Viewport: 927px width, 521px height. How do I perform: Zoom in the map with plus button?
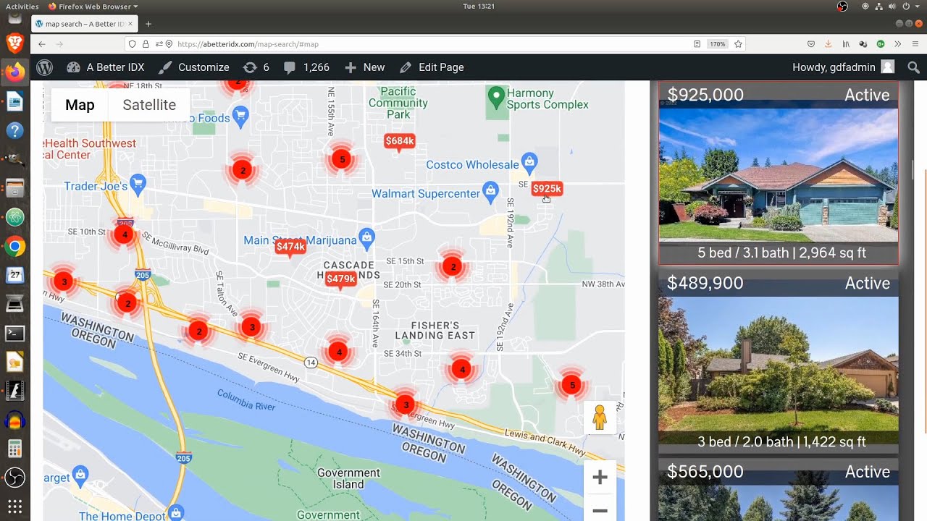pos(600,478)
